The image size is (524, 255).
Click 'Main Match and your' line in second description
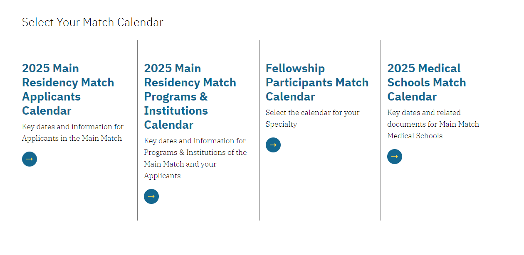click(180, 164)
